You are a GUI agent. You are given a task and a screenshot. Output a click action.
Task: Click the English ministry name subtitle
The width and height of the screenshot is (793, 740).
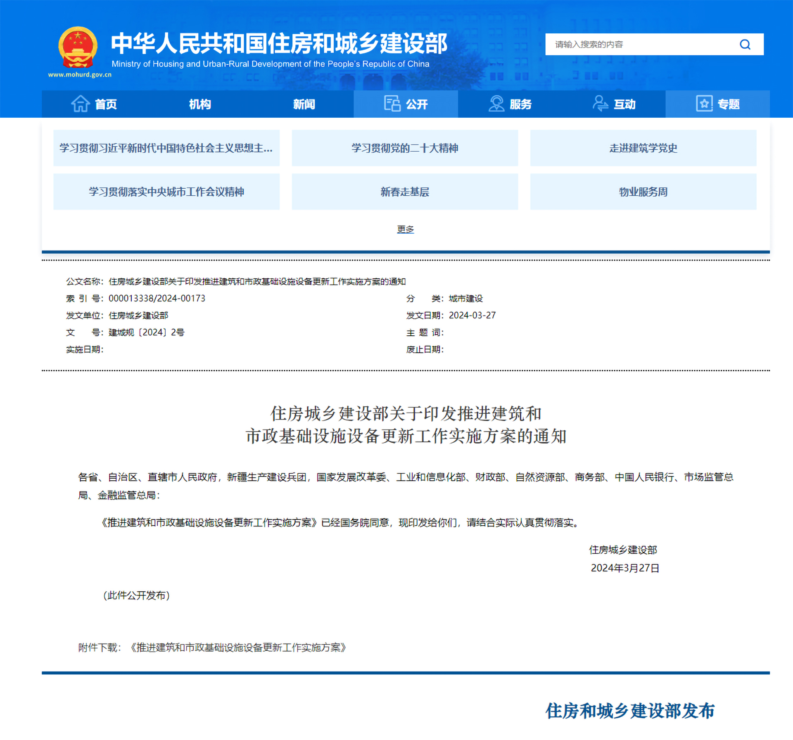[x=271, y=64]
